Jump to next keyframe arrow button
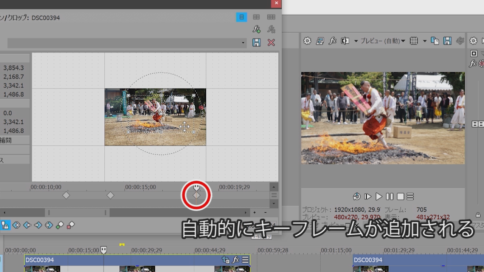 tap(38, 225)
